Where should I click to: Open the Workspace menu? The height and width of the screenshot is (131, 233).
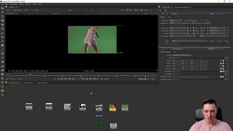pyautogui.click(x=13, y=4)
